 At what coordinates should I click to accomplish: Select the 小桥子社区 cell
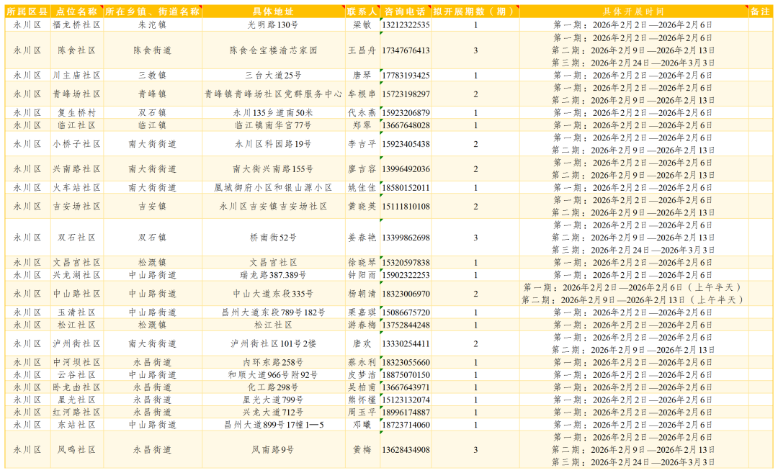coord(76,144)
